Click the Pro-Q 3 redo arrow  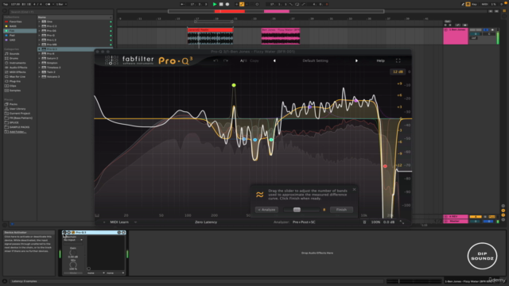pos(225,60)
